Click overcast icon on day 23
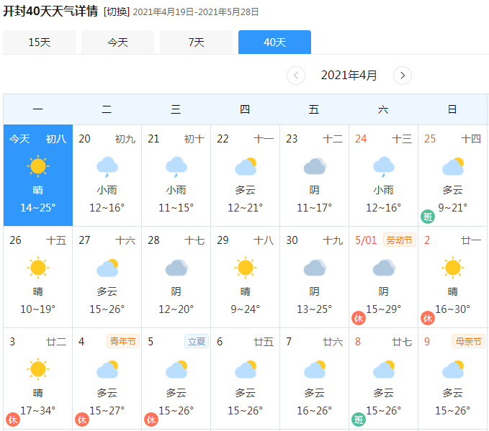 coord(315,166)
